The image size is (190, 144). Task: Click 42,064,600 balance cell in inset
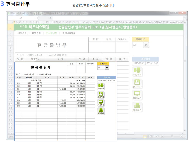click(x=81, y=100)
